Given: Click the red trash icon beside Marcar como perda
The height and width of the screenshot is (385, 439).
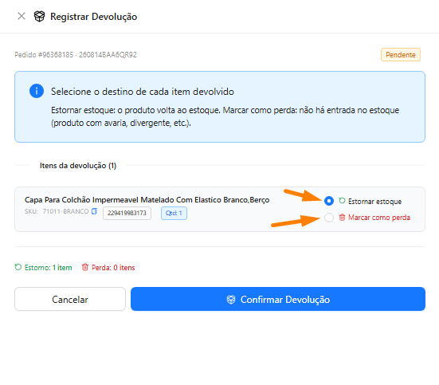Looking at the screenshot, I should (342, 217).
